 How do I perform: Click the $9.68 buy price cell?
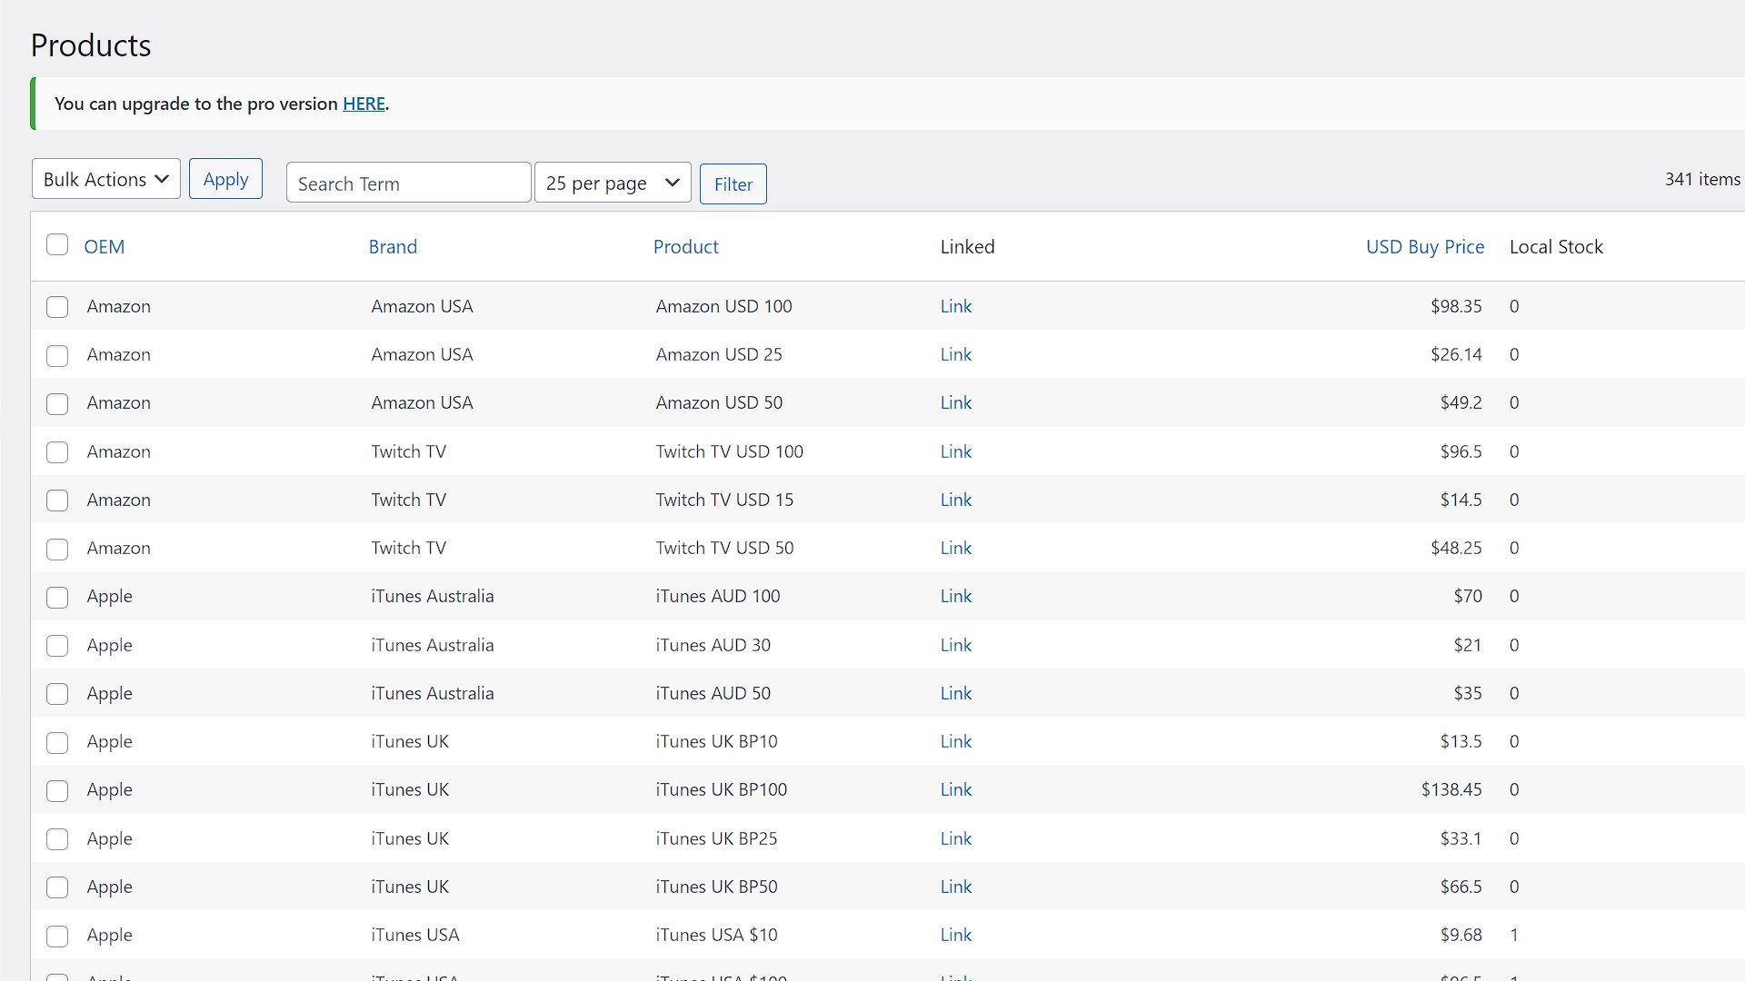tap(1461, 935)
